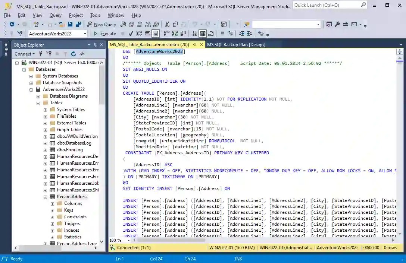Click the Parse checkmark icon

[x=131, y=34]
